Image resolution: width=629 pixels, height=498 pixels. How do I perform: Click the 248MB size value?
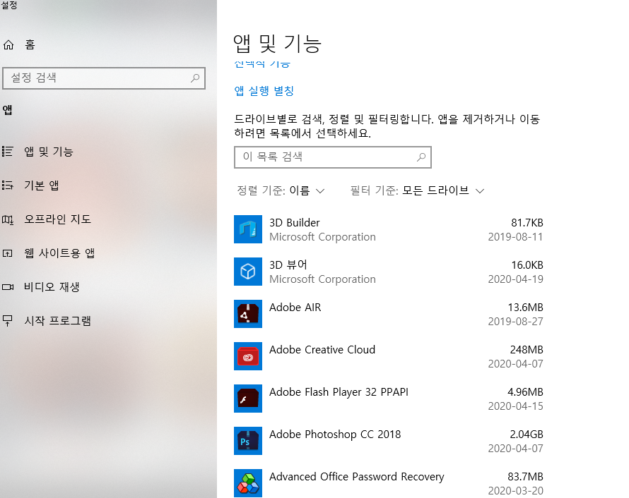tap(527, 349)
